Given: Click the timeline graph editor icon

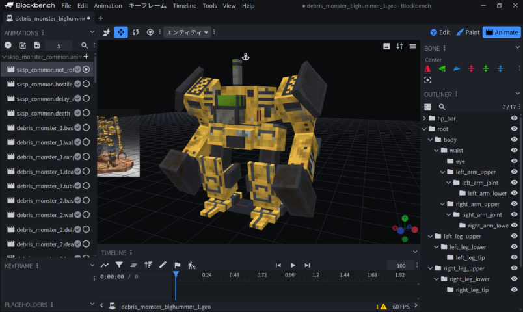Looking at the screenshot, I should (x=105, y=265).
